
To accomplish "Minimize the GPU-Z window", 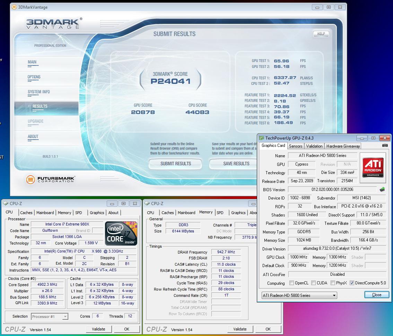I will (x=362, y=138).
